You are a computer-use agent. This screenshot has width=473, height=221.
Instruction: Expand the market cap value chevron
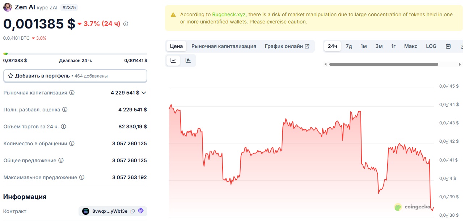pyautogui.click(x=144, y=93)
